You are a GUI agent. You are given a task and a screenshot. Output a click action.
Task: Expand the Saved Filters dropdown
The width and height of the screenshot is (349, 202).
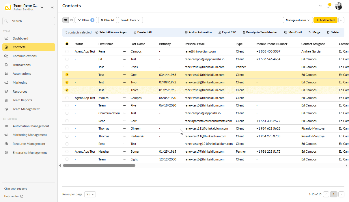coord(130,20)
